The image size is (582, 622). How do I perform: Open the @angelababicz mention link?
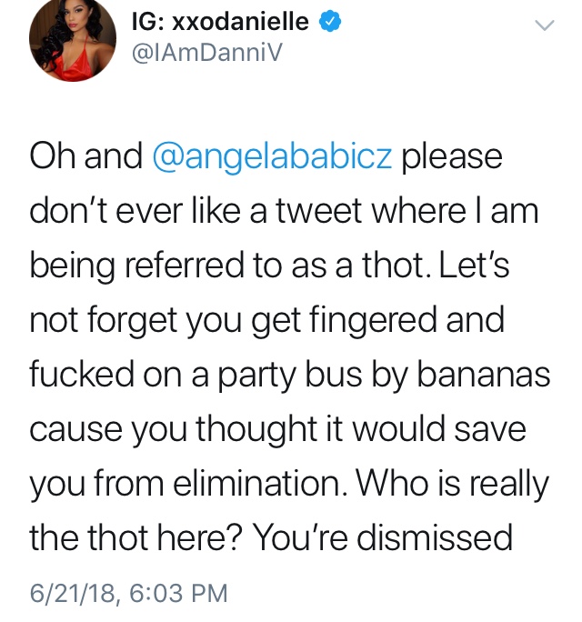tap(272, 155)
